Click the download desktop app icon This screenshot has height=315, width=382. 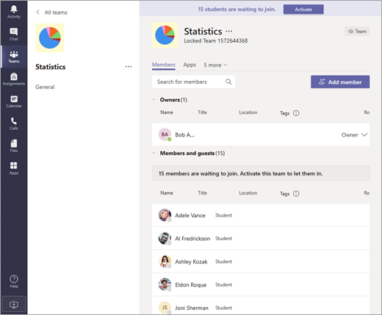coord(14,304)
